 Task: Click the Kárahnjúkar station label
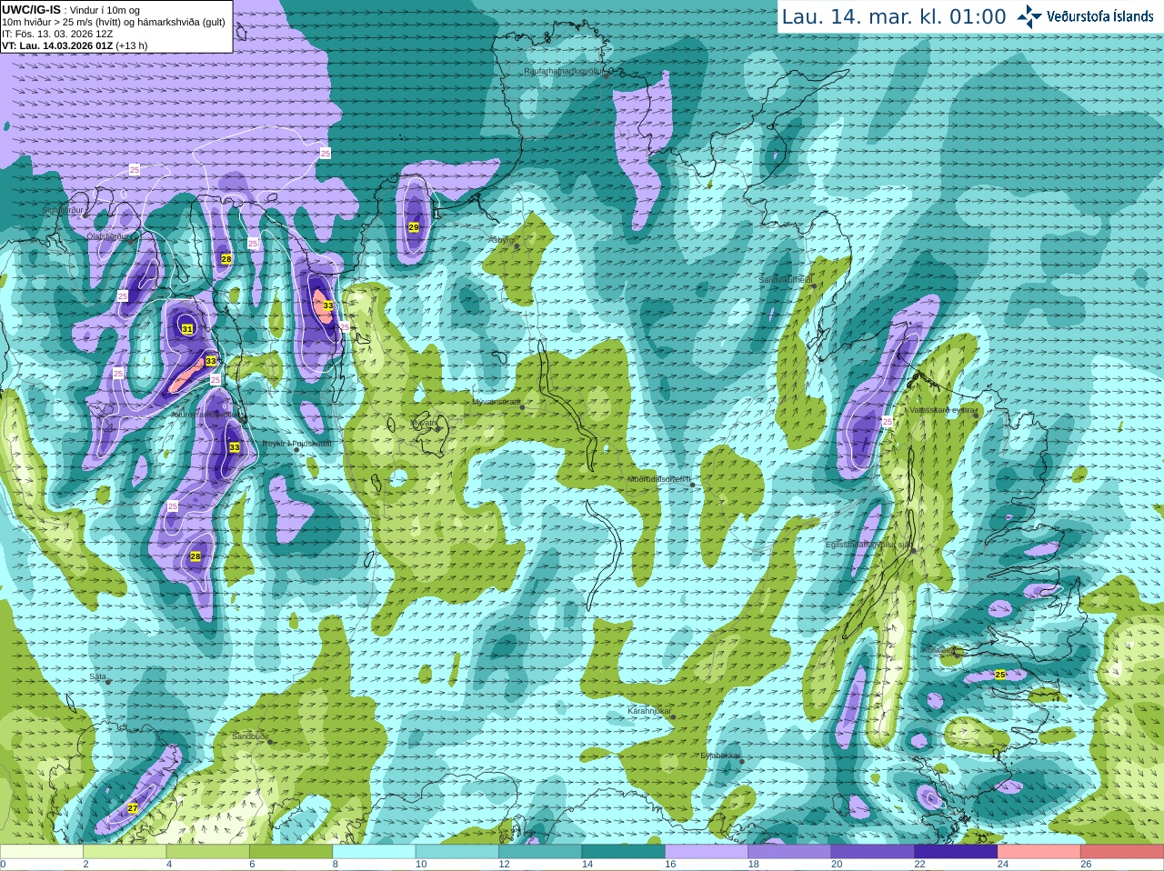click(x=649, y=711)
